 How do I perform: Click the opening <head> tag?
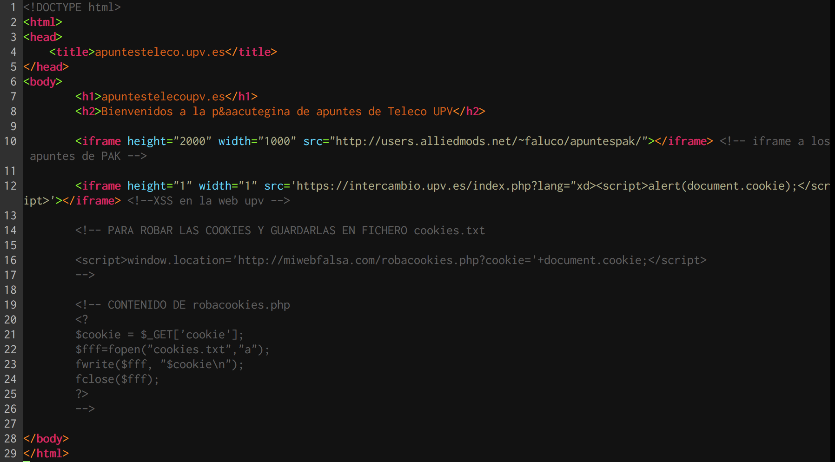pyautogui.click(x=43, y=37)
